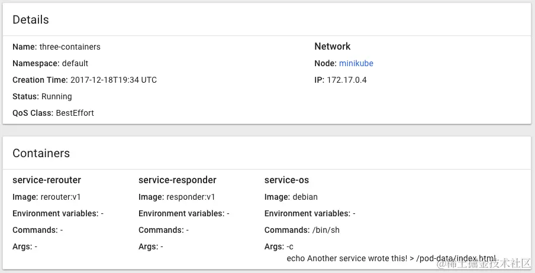Viewport: 535px width, 273px height.
Task: Click the creation time 2017-12-18T19:34 UTC
Action: click(114, 80)
